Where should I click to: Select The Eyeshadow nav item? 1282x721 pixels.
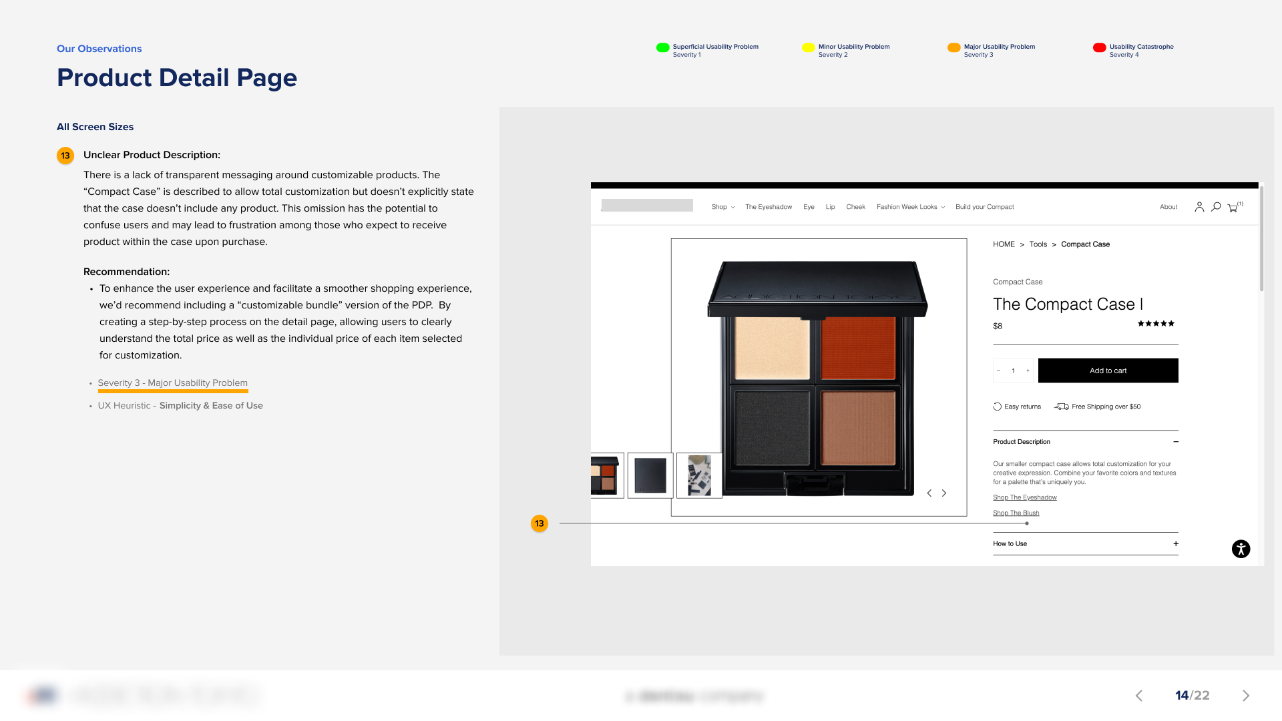769,207
